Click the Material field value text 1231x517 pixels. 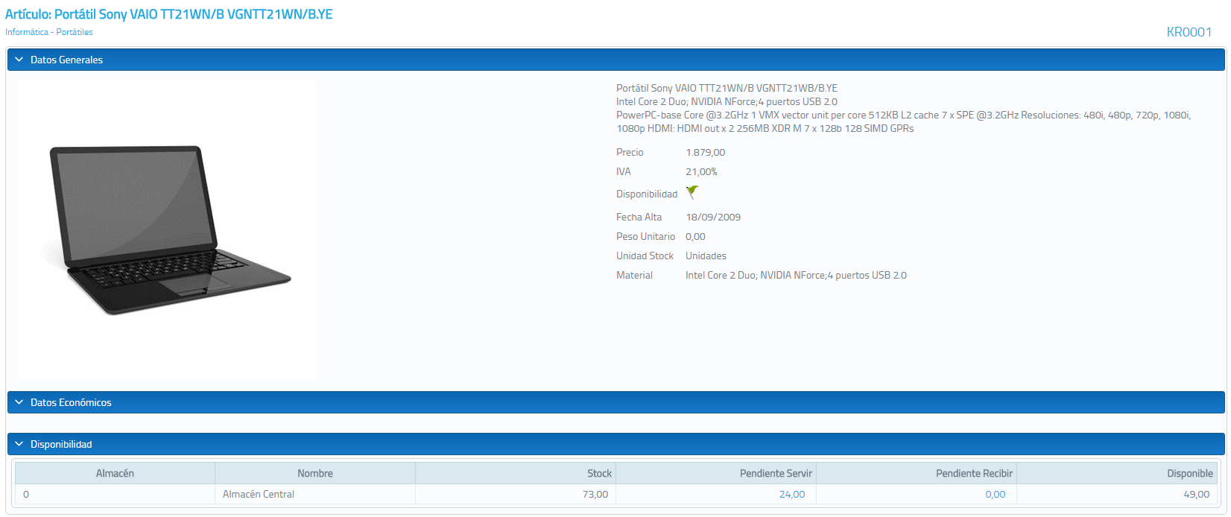pos(796,275)
